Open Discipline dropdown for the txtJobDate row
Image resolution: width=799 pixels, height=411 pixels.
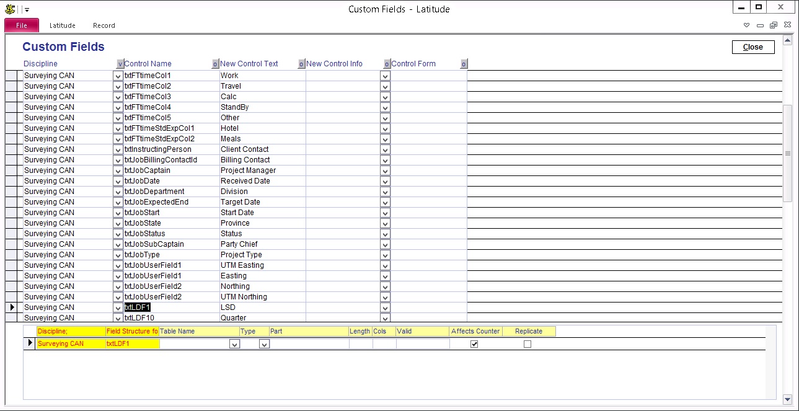pyautogui.click(x=118, y=181)
